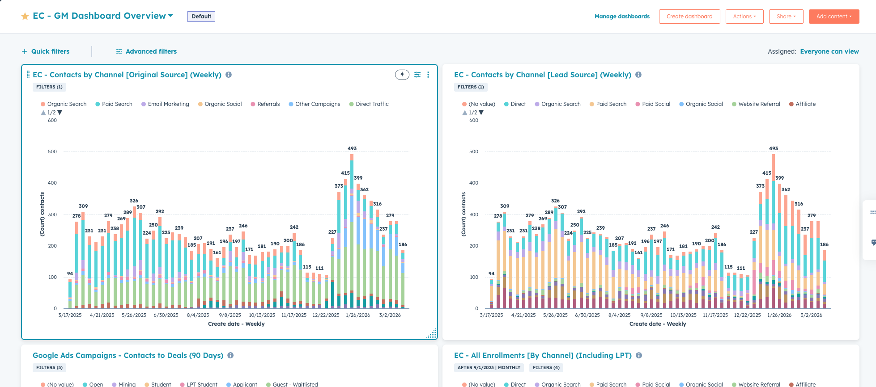
Task: Go to previous legend page in Lead Source chart
Action: 465,113
